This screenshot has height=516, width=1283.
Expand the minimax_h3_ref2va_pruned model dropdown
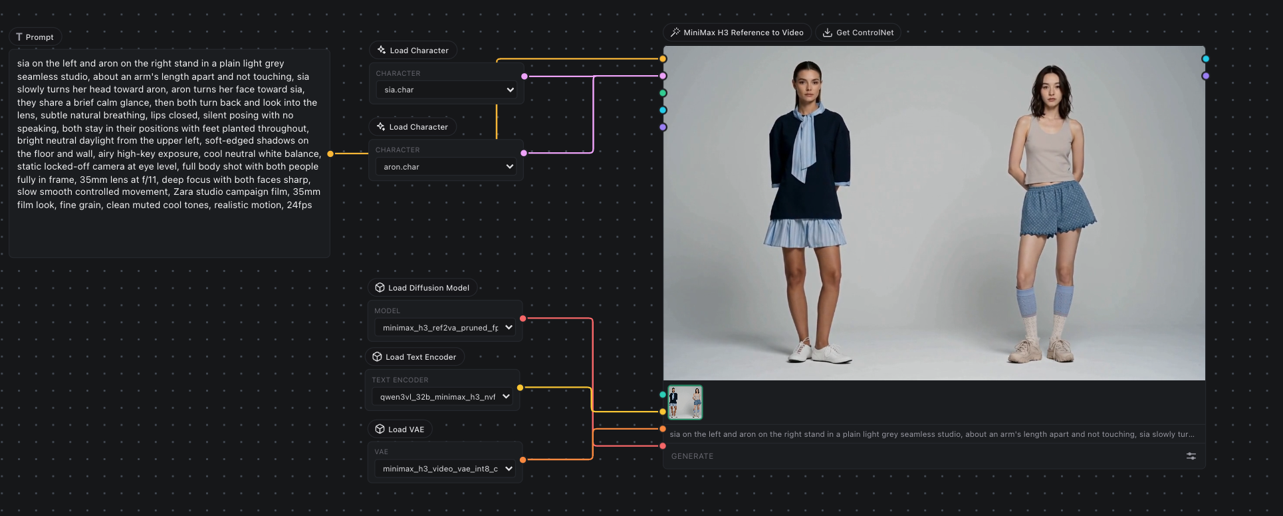tap(445, 328)
